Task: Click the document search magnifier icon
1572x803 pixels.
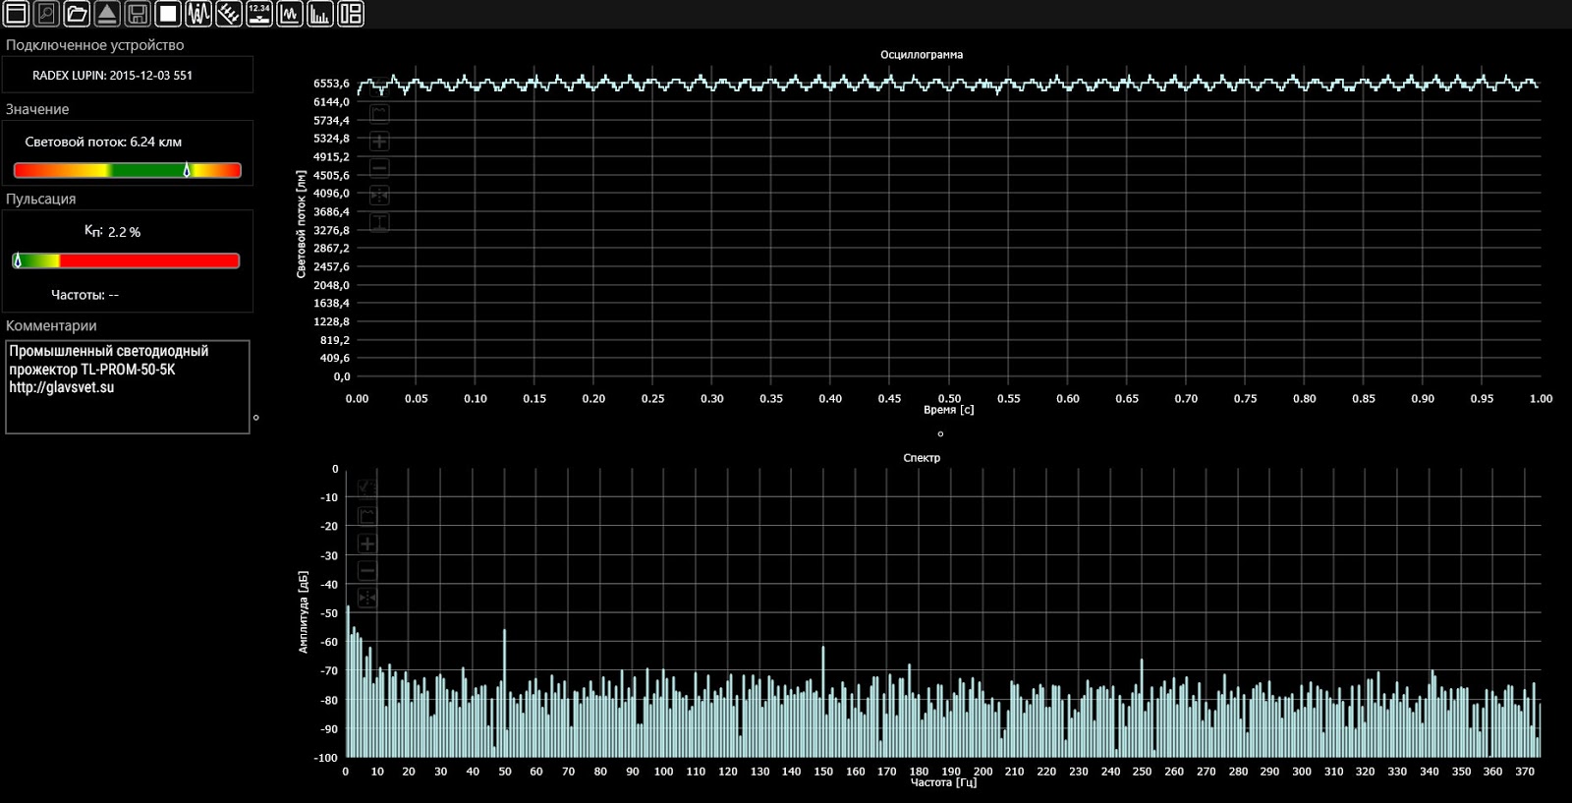Action: click(46, 14)
